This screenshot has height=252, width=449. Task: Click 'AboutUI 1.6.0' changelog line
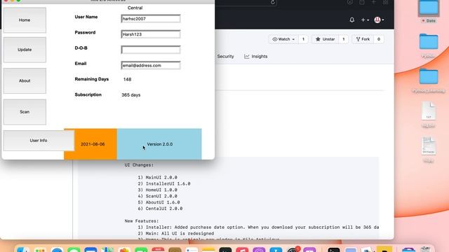(x=159, y=202)
